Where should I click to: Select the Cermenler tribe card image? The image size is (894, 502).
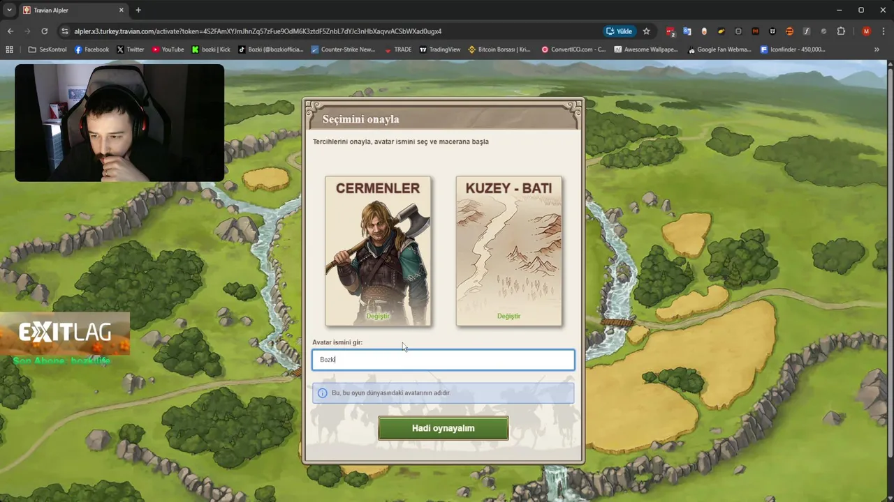(x=378, y=251)
